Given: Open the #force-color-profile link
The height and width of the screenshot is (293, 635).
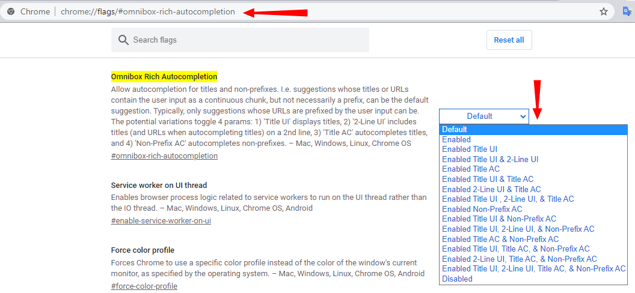Looking at the screenshot, I should point(144,286).
